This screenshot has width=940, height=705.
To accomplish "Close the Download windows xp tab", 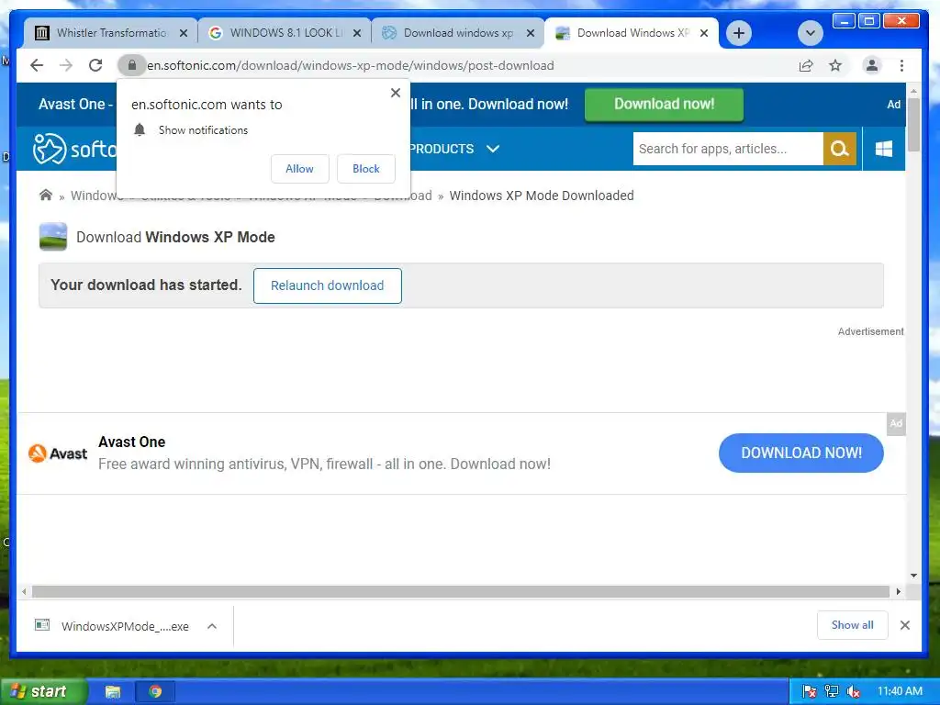I will coord(531,33).
